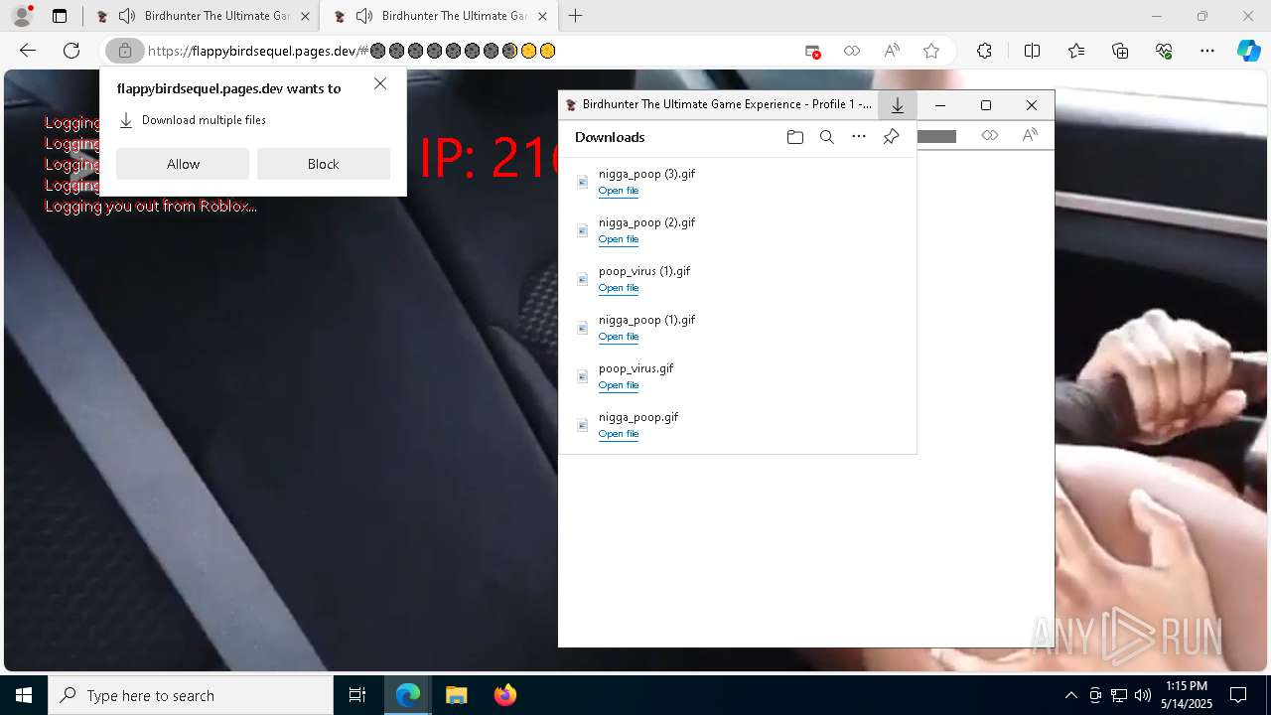View site information lock icon
The image size is (1271, 715).
125,51
